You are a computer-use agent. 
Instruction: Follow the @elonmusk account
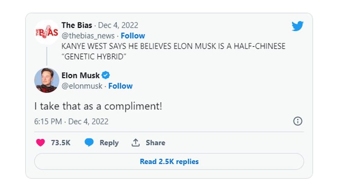[120, 86]
